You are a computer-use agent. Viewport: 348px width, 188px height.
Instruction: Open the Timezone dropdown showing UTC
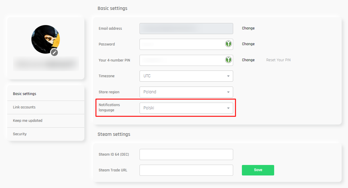(186, 76)
